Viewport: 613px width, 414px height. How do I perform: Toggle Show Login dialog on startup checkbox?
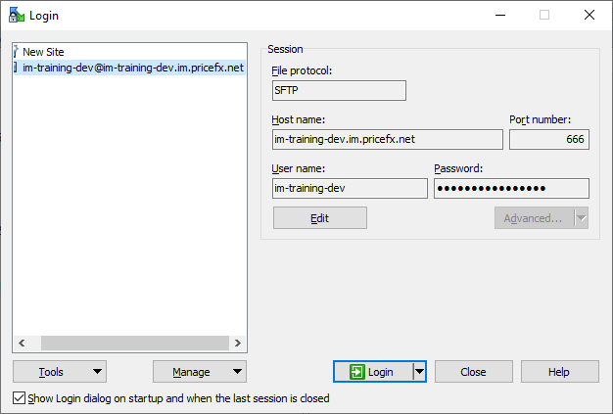coord(20,398)
